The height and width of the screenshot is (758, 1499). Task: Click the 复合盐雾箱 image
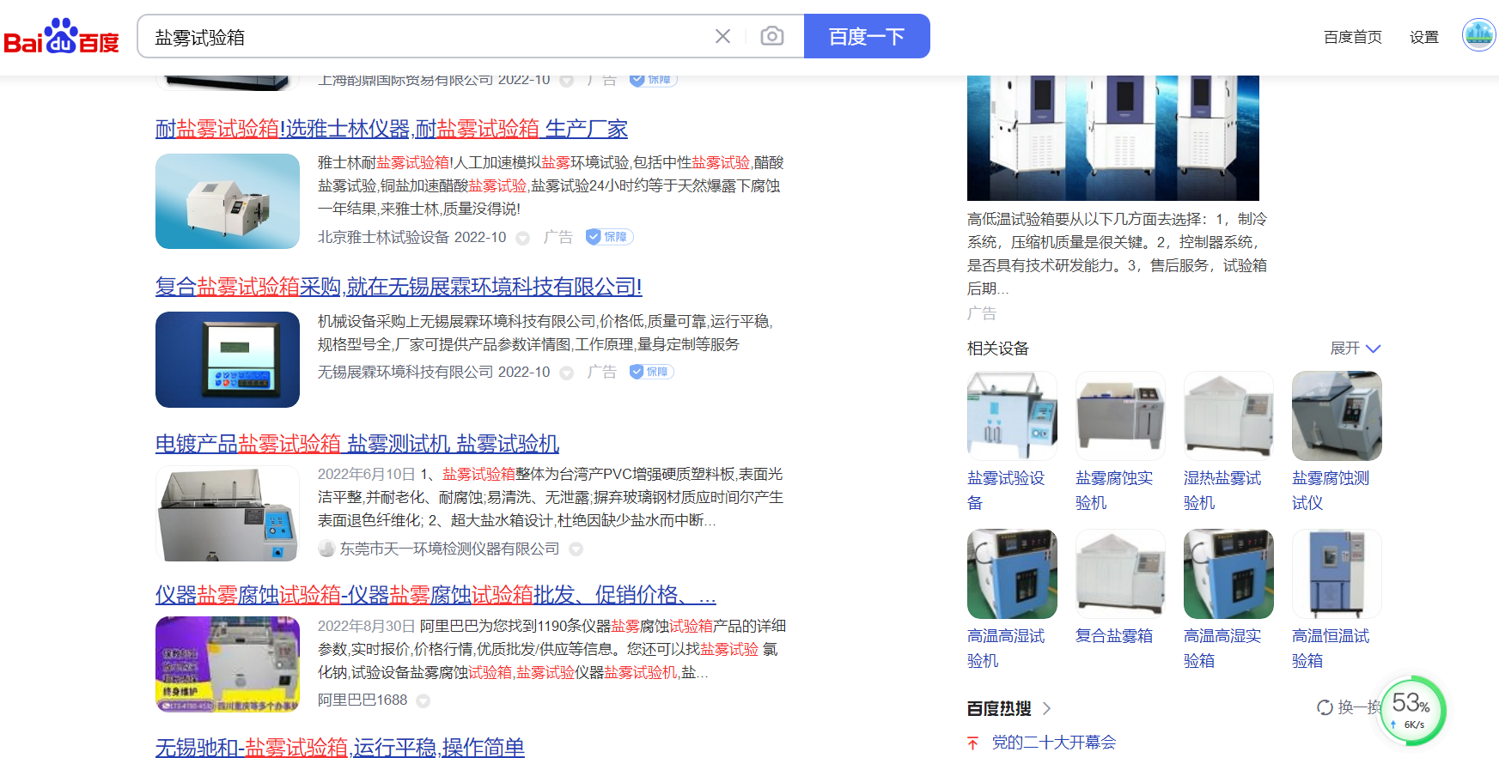1120,574
